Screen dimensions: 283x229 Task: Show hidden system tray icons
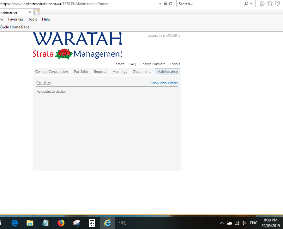pyautogui.click(x=222, y=223)
